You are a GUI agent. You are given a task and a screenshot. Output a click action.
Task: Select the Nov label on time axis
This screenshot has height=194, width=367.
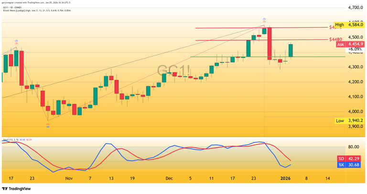[69, 178]
